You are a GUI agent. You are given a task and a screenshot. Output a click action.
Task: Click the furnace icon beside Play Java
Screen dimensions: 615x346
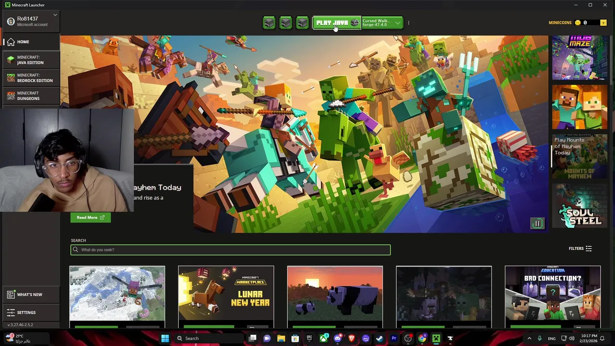302,23
